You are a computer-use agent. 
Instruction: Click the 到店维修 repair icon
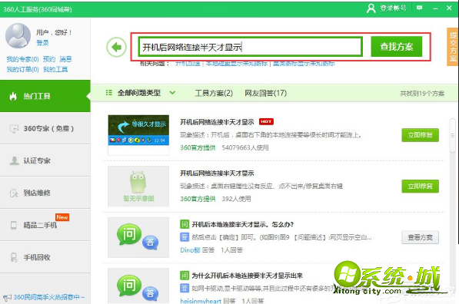click(x=14, y=193)
